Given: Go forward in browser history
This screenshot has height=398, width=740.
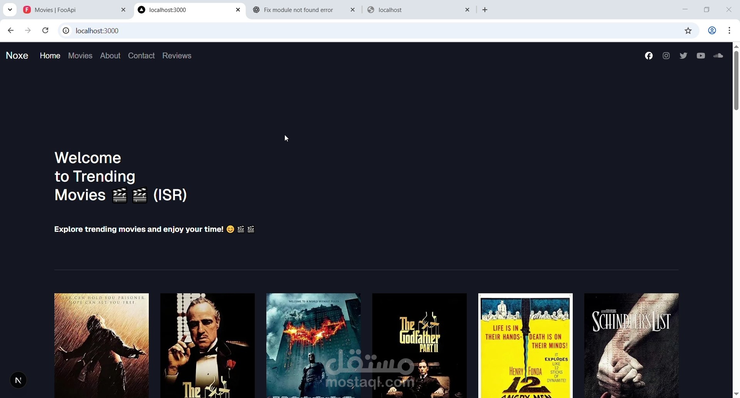Looking at the screenshot, I should [x=28, y=30].
